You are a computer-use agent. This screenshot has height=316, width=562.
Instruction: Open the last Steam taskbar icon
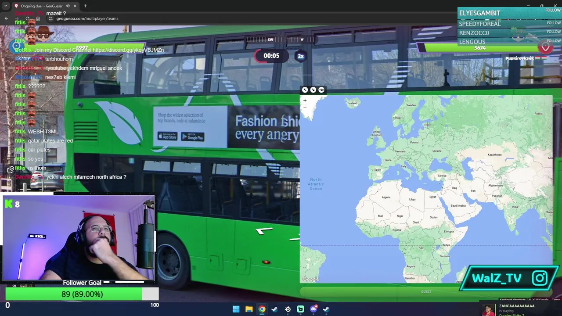pos(326,309)
